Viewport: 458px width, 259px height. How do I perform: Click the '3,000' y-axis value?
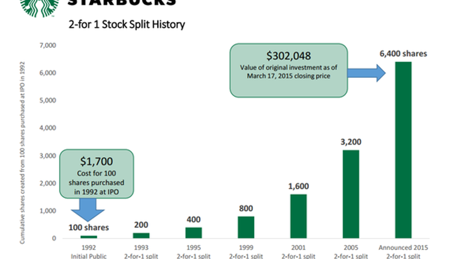(x=47, y=156)
